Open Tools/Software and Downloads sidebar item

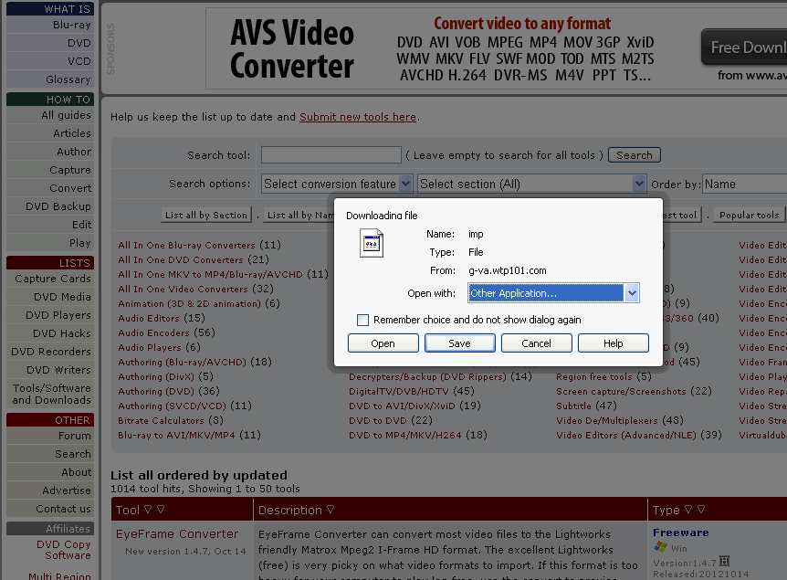coord(50,395)
